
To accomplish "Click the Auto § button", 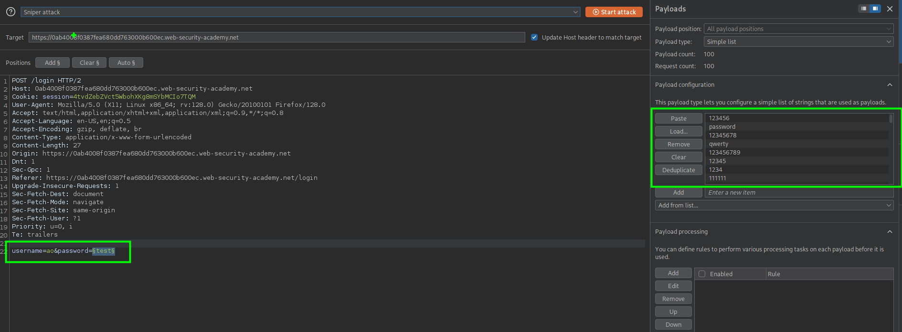I will (126, 62).
